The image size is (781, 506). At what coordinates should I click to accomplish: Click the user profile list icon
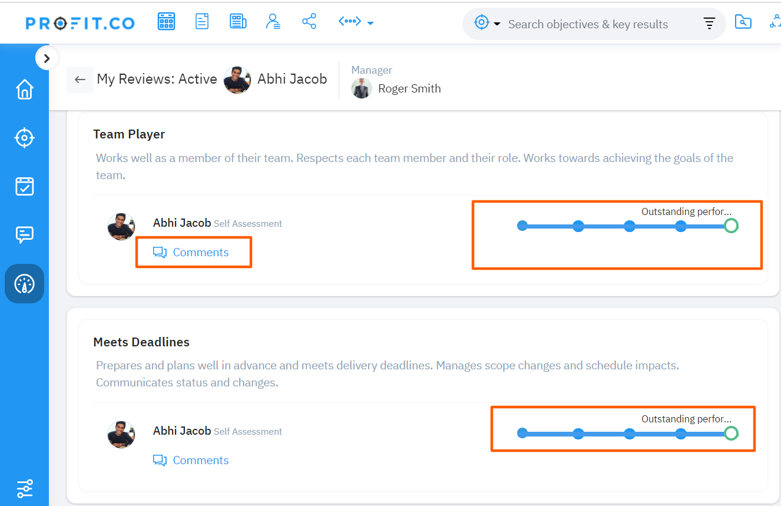(273, 22)
